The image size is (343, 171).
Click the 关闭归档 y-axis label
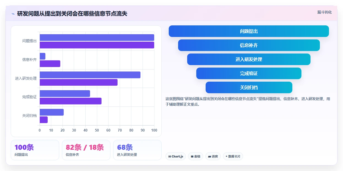click(29, 116)
